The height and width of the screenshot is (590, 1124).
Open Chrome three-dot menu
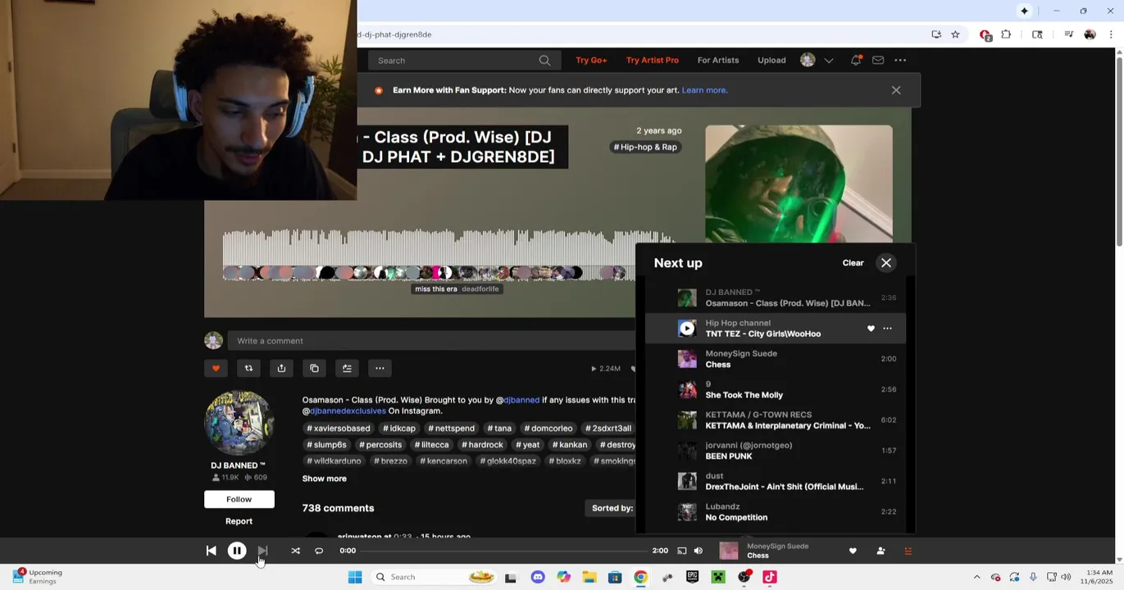click(x=1111, y=34)
